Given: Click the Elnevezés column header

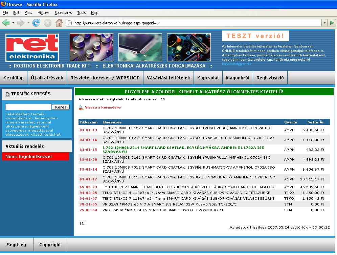Looking at the screenshot, I should [x=112, y=122].
